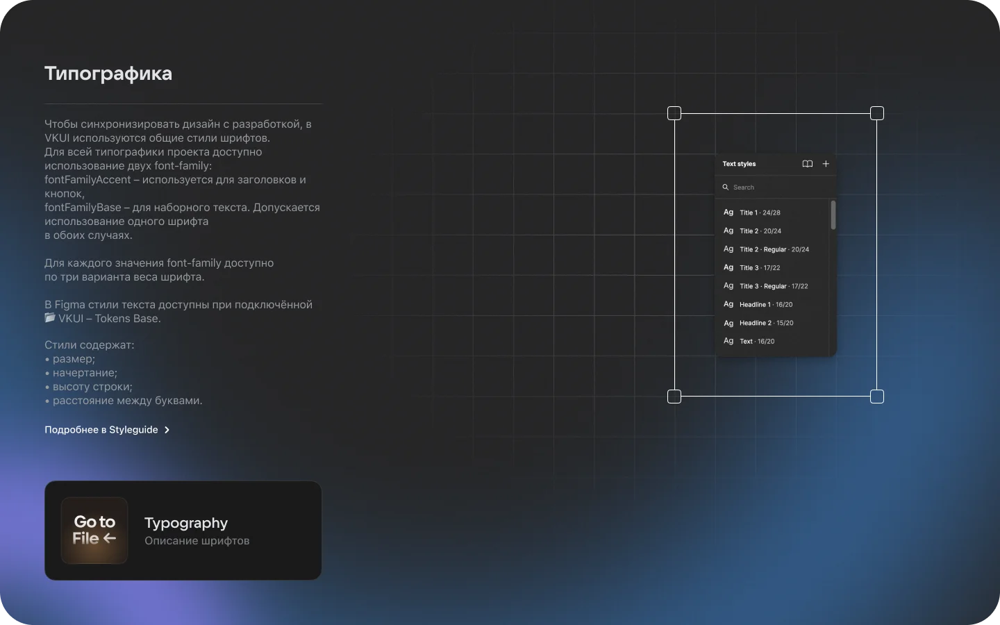
Task: Click the Go to File thumbnail
Action: (x=94, y=531)
